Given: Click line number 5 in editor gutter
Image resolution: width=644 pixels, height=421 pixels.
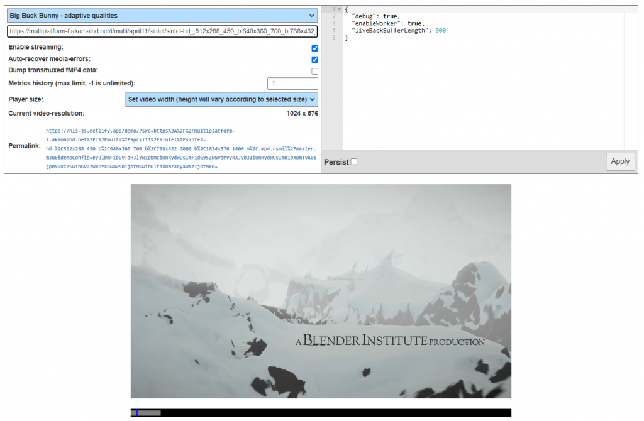Looking at the screenshot, I should (333, 38).
